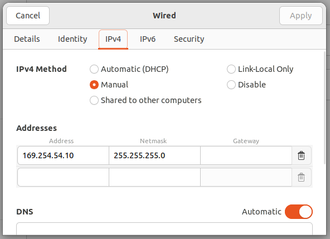The height and width of the screenshot is (239, 330).
Task: Click the dialog's vertical scrollbar
Action: (x=324, y=108)
